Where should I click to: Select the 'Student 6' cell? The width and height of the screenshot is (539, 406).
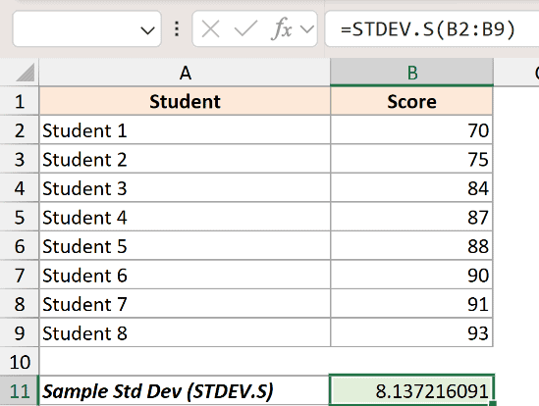[185, 276]
